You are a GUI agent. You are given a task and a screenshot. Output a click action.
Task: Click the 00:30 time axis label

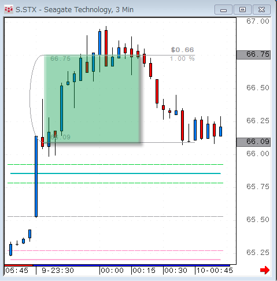tap(176, 271)
